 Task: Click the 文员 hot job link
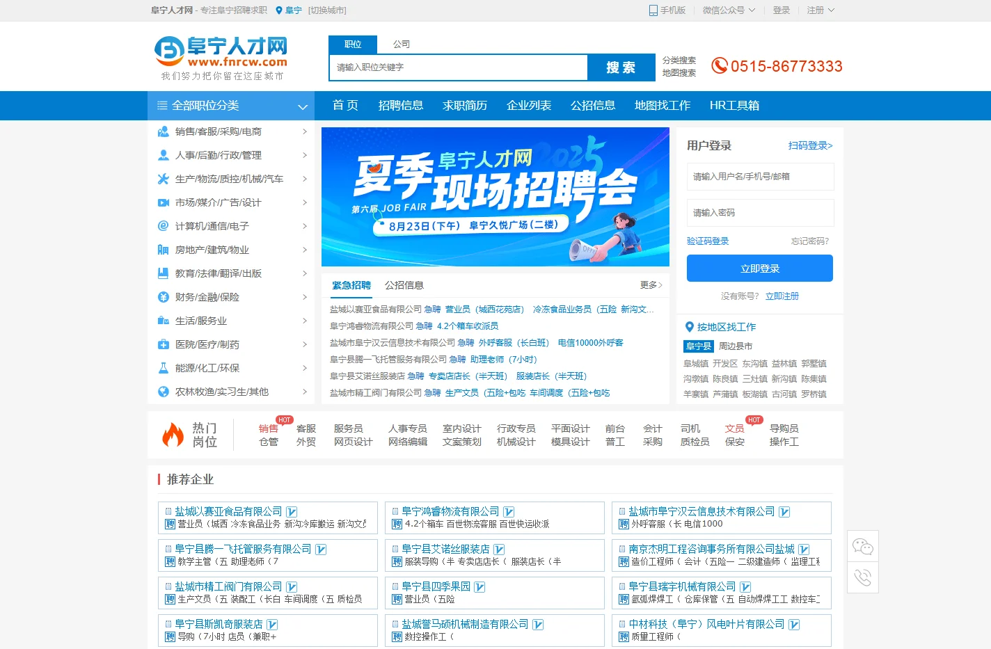pyautogui.click(x=734, y=428)
